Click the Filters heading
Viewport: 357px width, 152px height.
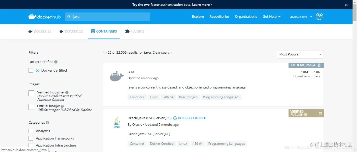point(33,52)
